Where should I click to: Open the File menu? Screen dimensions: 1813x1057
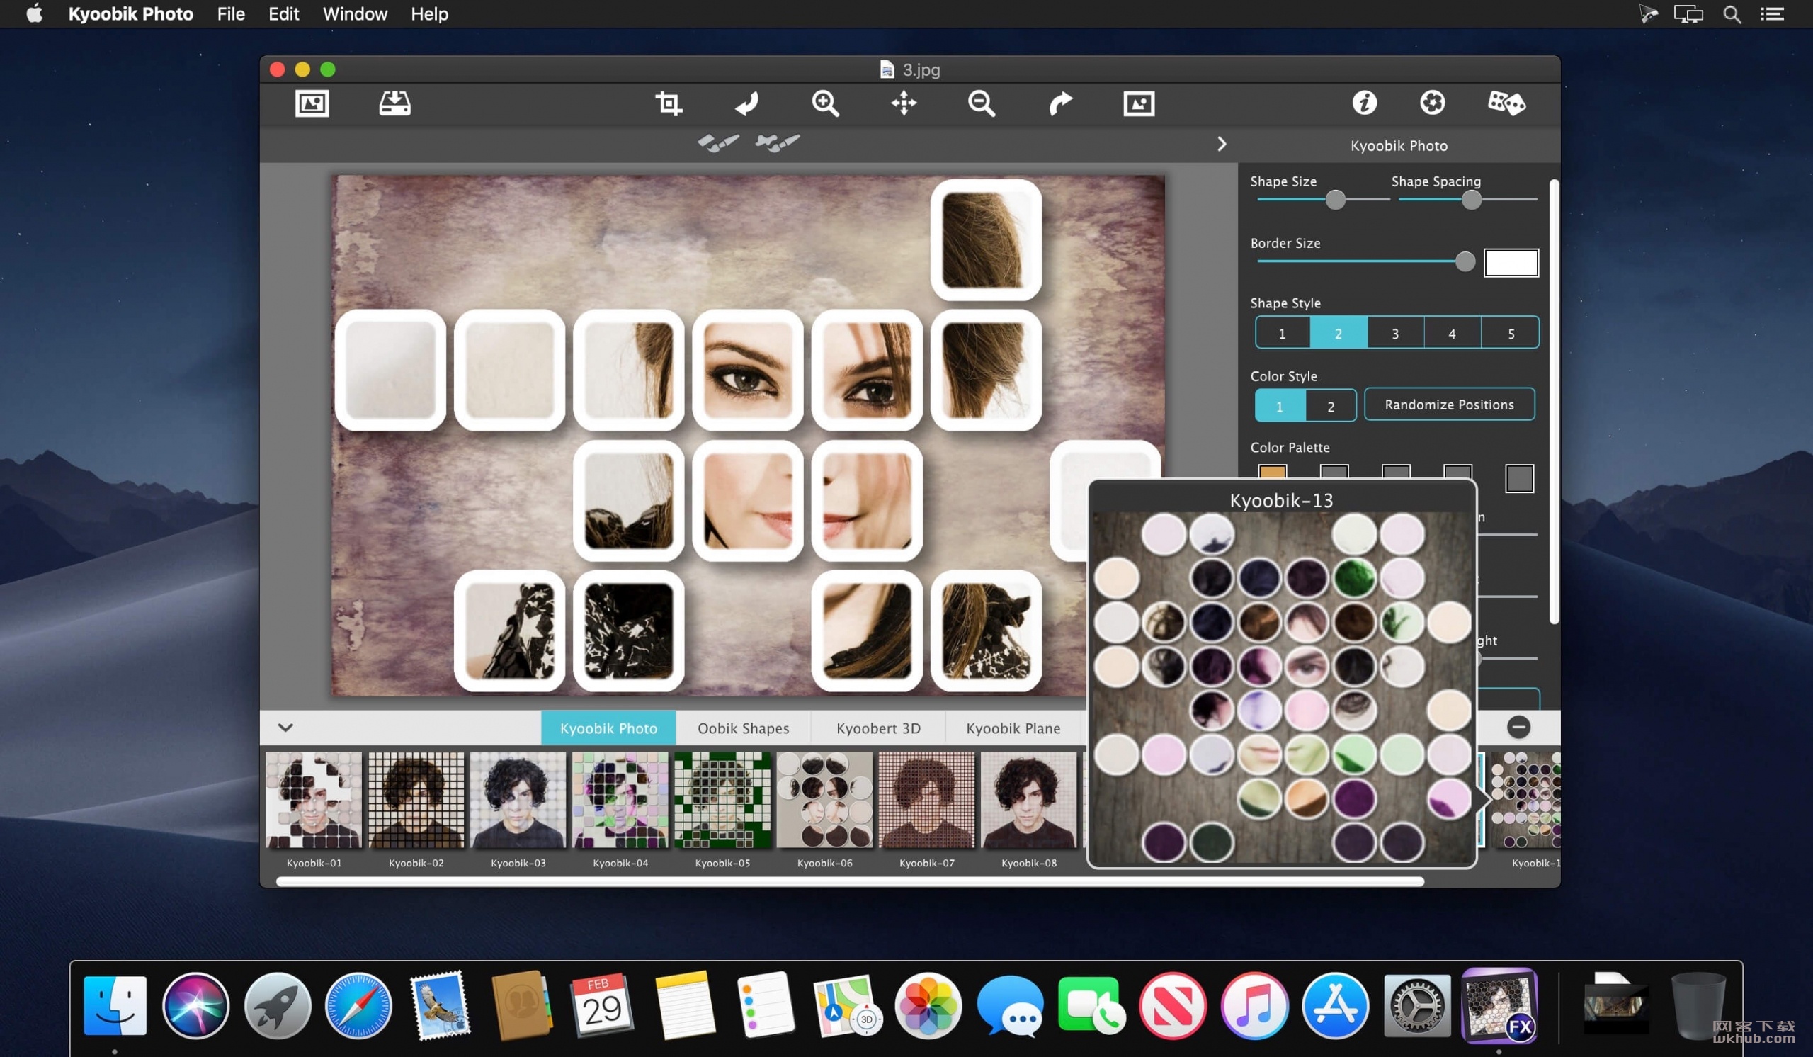231,13
